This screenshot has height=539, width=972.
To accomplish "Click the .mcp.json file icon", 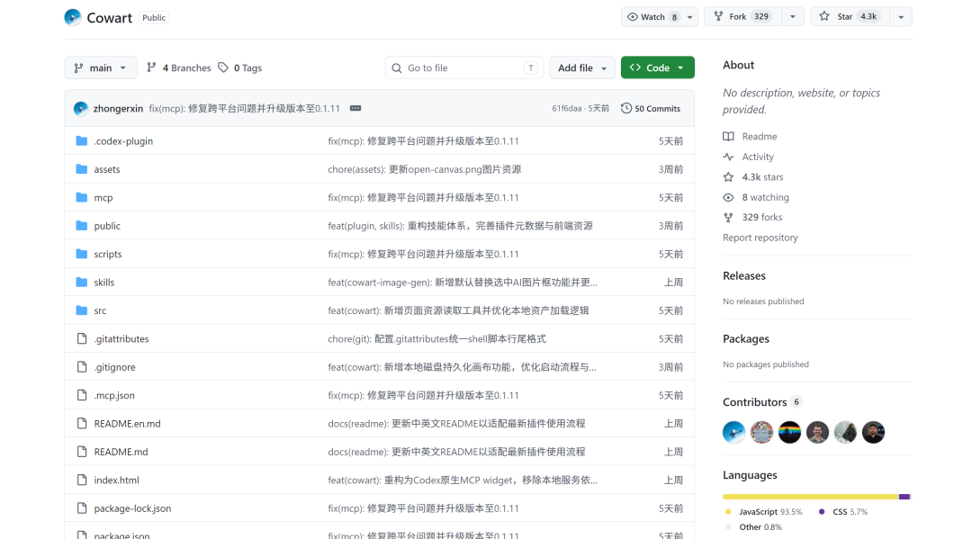I will (x=82, y=395).
